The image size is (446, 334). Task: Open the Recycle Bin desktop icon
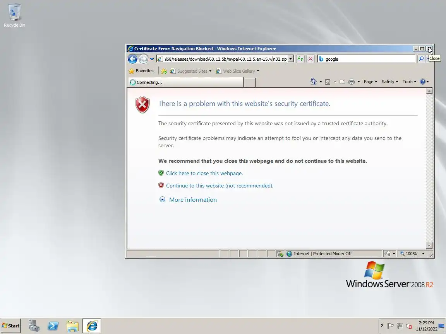click(14, 15)
